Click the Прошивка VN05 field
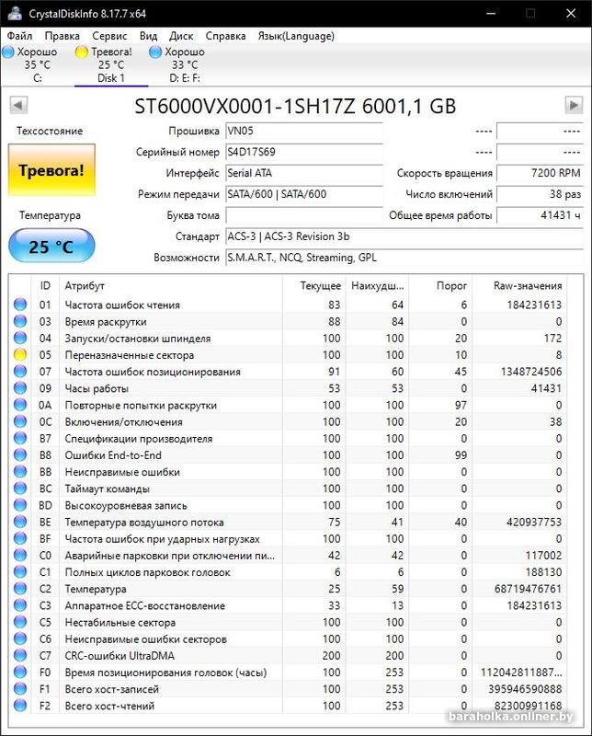This screenshot has height=736, width=592. click(x=304, y=131)
